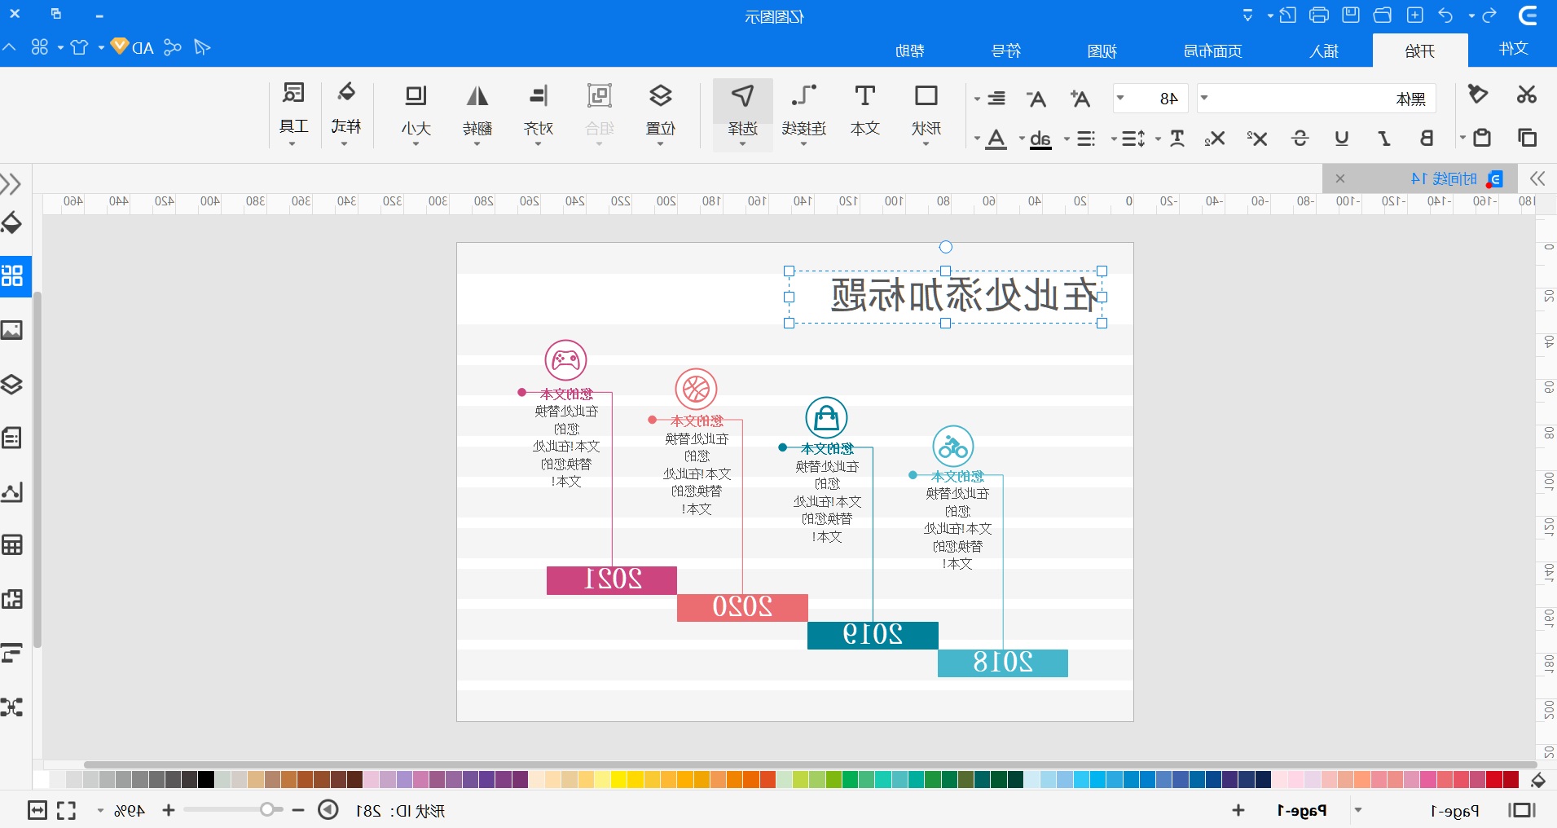Click the New document plus icon

(x=1415, y=15)
